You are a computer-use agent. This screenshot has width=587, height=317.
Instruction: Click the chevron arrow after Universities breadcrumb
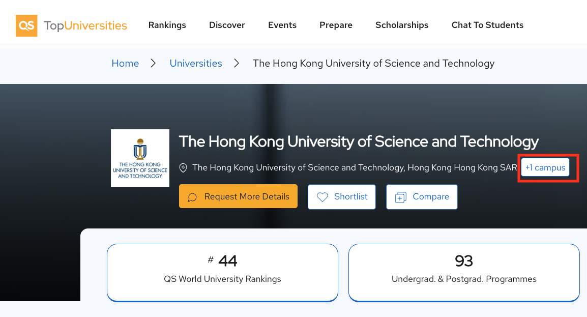pyautogui.click(x=237, y=64)
